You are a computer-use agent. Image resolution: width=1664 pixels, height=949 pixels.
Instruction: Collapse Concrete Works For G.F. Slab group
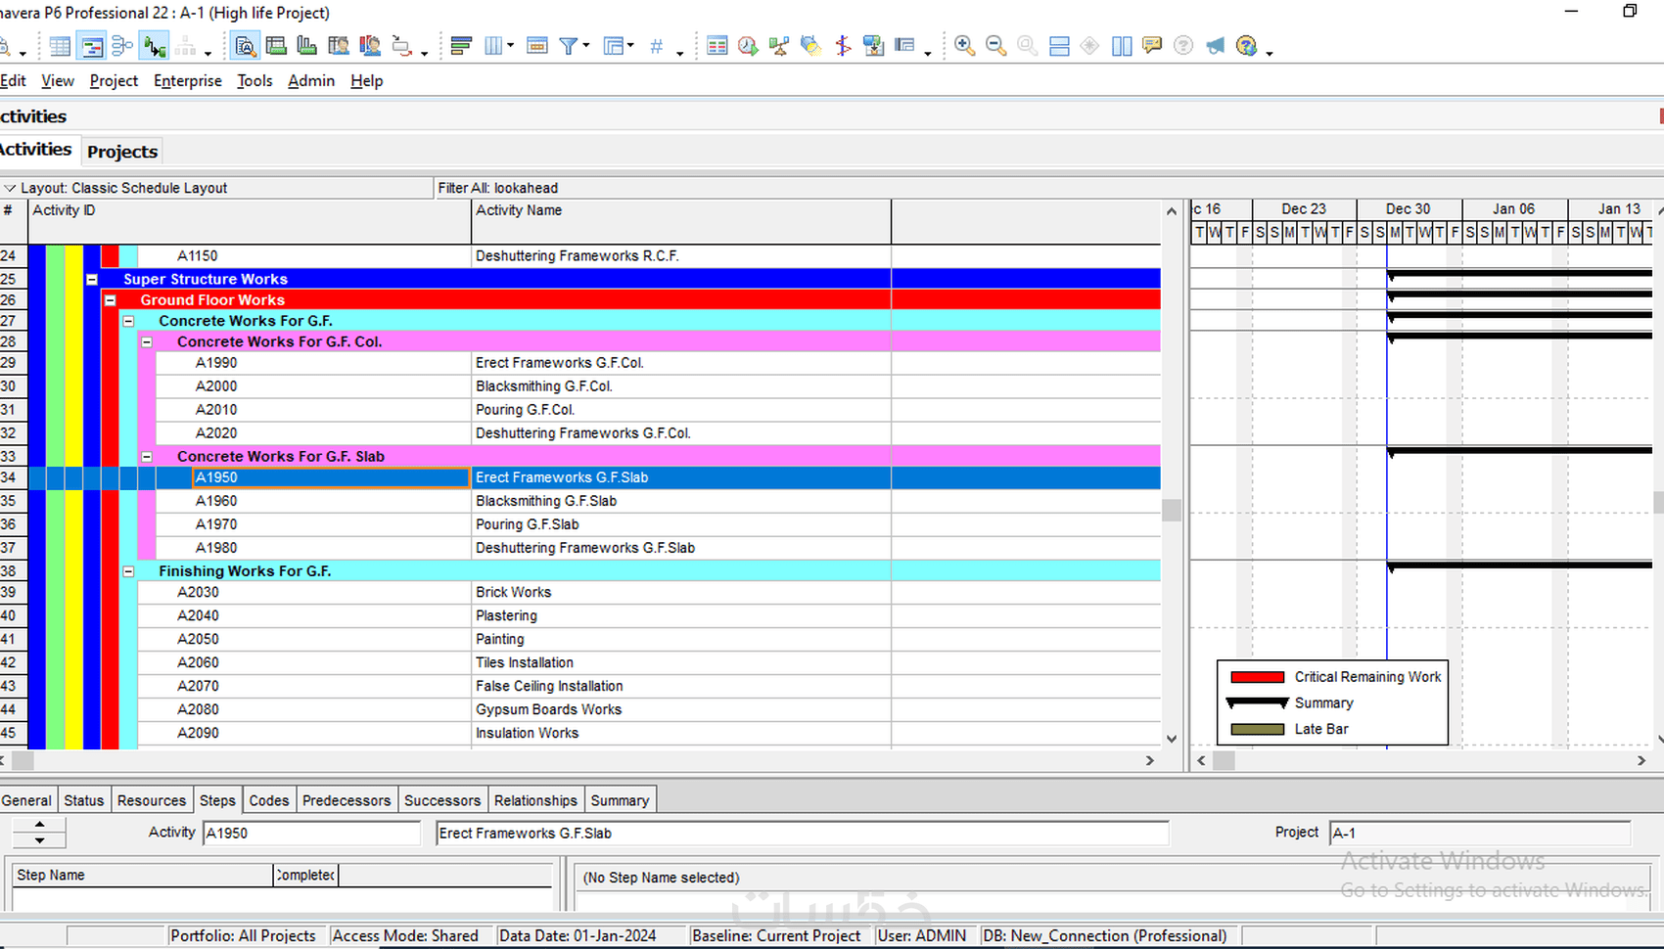click(147, 457)
